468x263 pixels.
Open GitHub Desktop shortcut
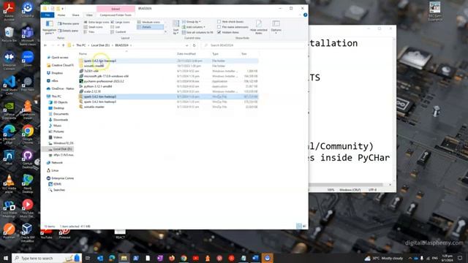(x=28, y=159)
